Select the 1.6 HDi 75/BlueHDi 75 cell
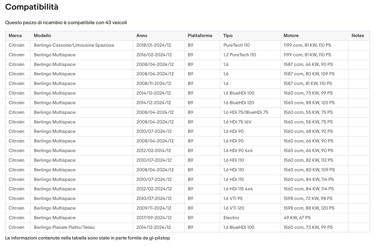 tap(246, 112)
